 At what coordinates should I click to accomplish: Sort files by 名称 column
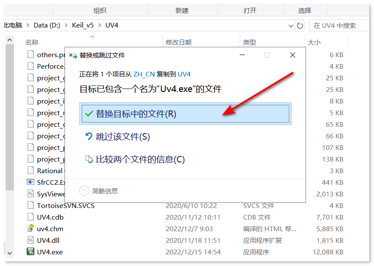(32, 43)
